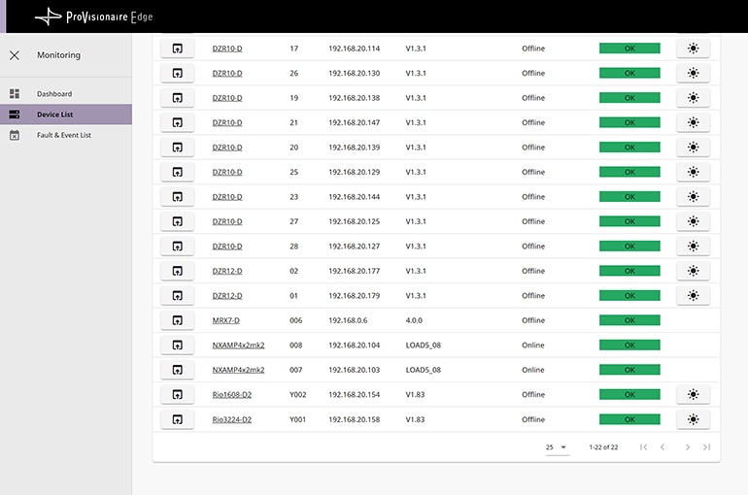Image resolution: width=748 pixels, height=495 pixels.
Task: Go to next page of devices
Action: [x=688, y=447]
